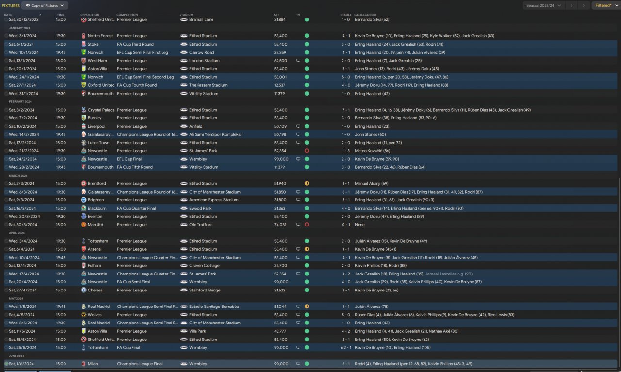The image size is (621, 372).
Task: Click the Everton club badge
Action: (x=84, y=216)
